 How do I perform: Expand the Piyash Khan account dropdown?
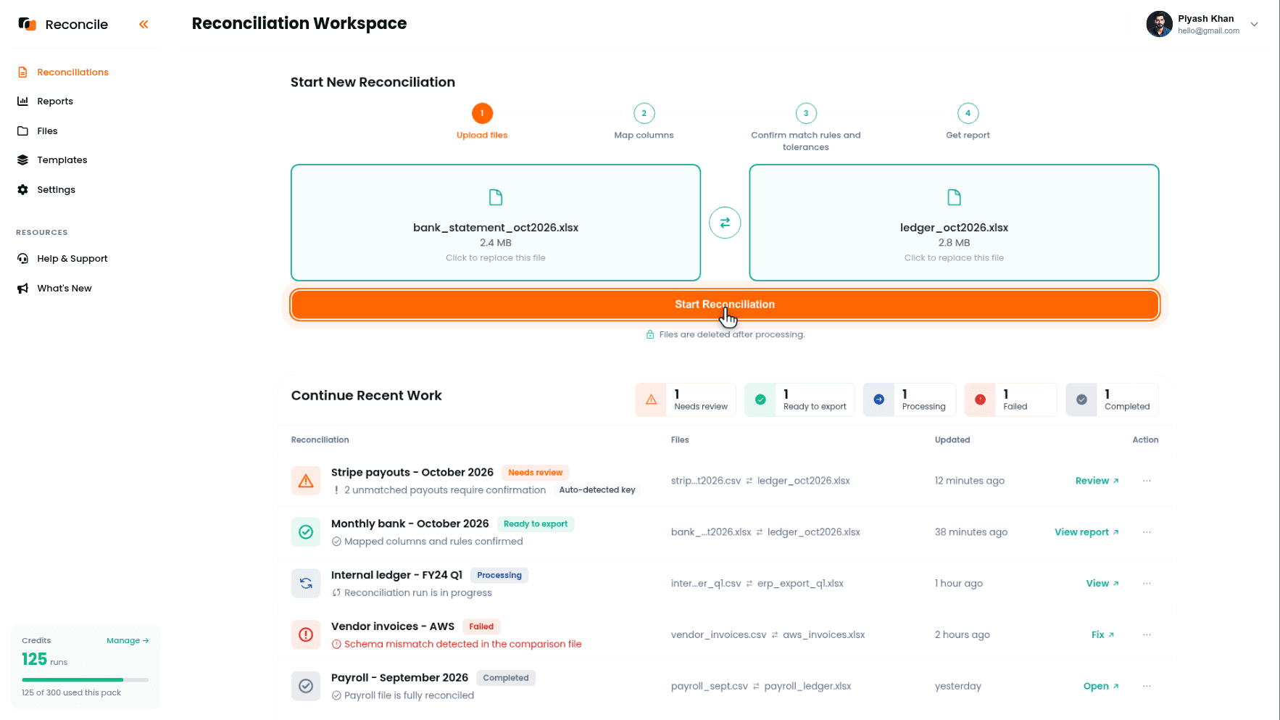click(1254, 24)
